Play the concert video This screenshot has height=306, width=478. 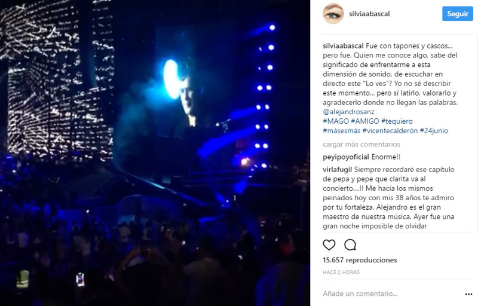coord(155,153)
